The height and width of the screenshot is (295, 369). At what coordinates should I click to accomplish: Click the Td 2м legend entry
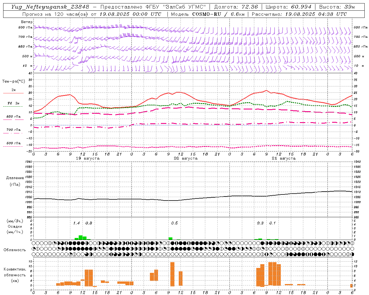[13, 103]
